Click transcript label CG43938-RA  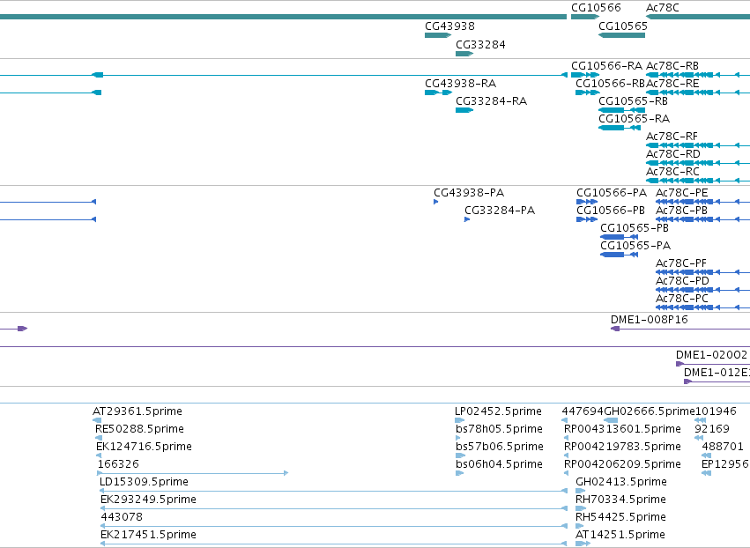point(460,84)
